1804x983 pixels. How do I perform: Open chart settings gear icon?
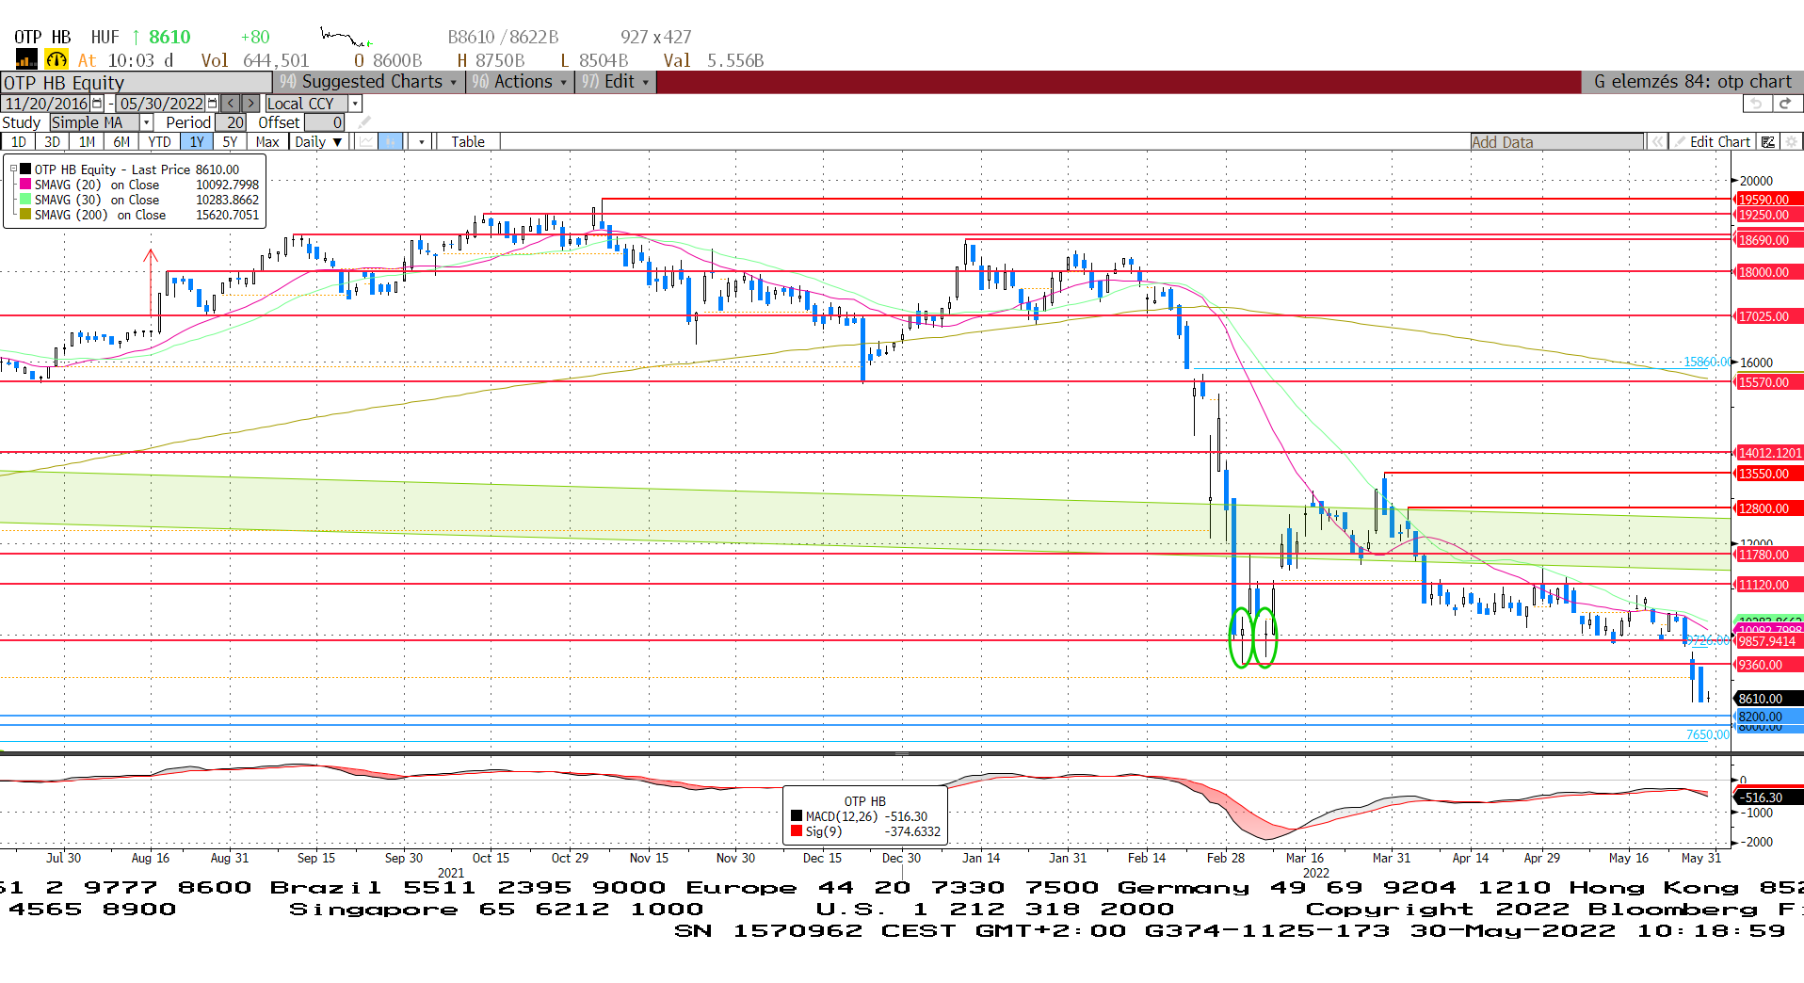coord(1791,142)
